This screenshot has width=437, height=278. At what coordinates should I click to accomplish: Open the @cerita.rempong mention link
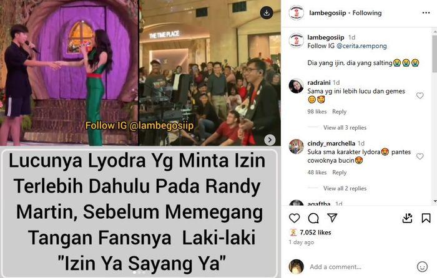coord(361,46)
